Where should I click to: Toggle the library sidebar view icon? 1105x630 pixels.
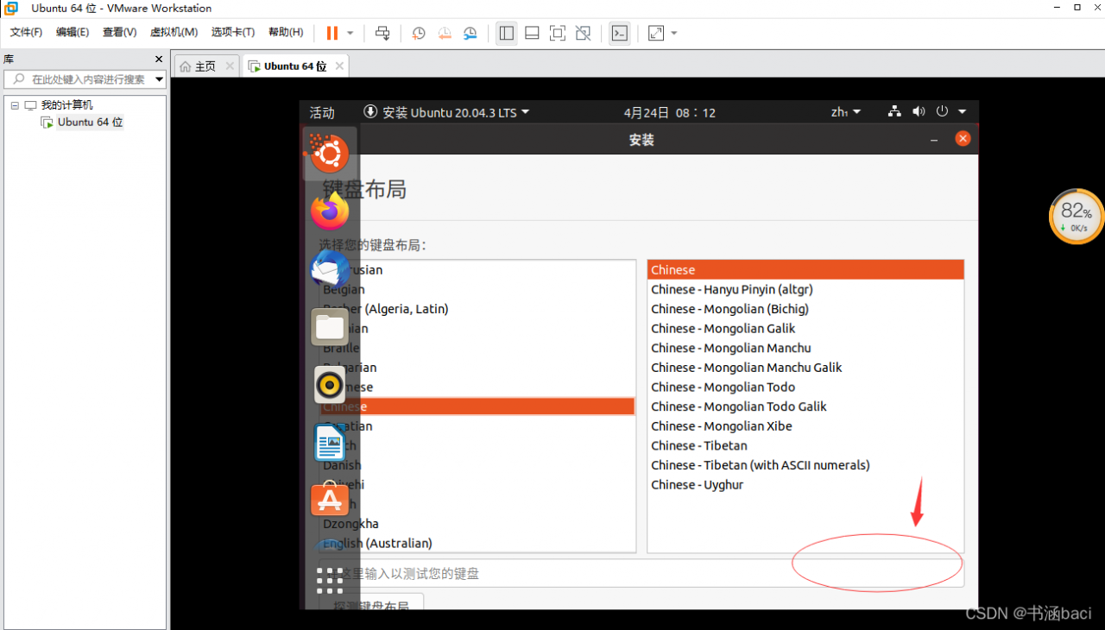point(507,33)
